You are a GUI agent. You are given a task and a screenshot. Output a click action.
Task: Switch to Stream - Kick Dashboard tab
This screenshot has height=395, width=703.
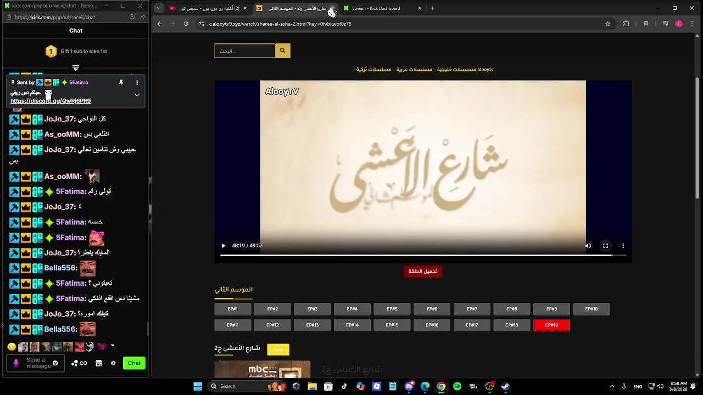[x=382, y=8]
